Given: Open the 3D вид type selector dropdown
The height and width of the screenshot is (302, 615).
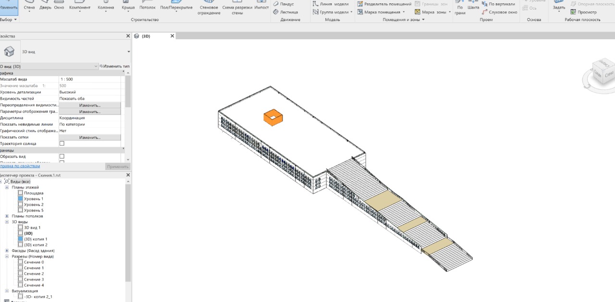Looking at the screenshot, I should (x=128, y=52).
